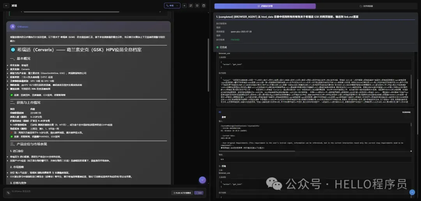421x201 pixels.
Task: Click the 一、基本概况 heading
Action: coord(20,59)
